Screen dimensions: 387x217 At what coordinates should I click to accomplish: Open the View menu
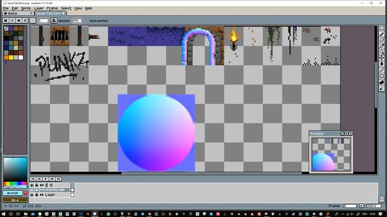click(78, 8)
